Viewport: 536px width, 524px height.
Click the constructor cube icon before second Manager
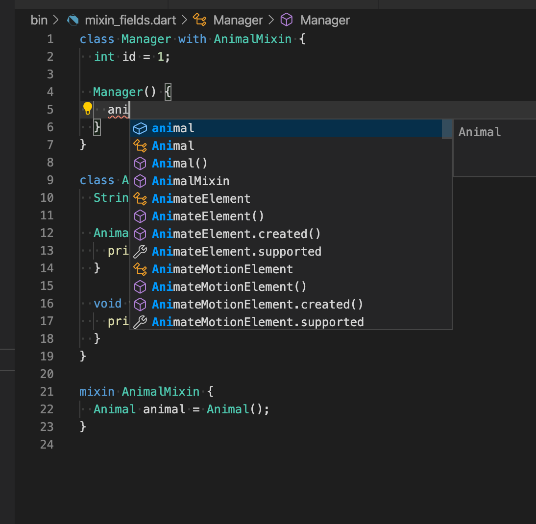[287, 20]
